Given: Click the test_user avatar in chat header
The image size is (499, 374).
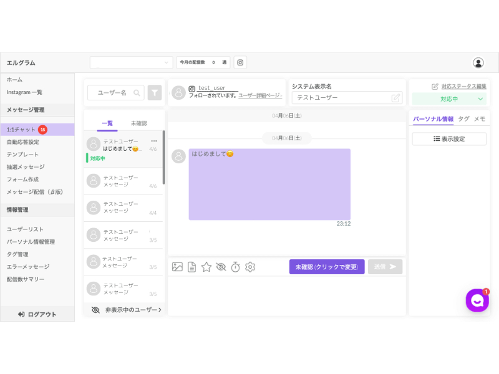Looking at the screenshot, I should (178, 92).
